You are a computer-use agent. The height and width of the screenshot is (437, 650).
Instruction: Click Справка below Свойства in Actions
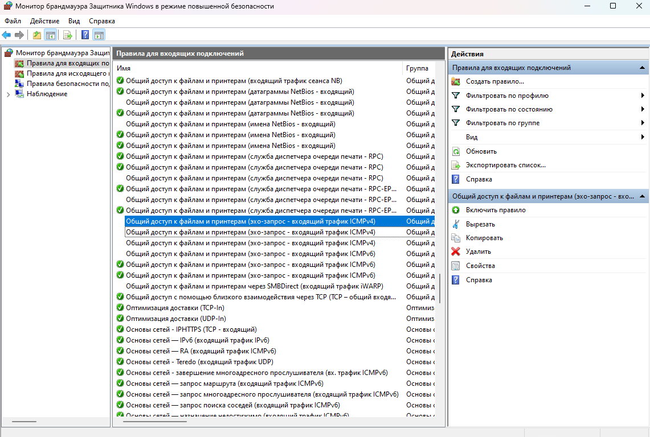479,279
